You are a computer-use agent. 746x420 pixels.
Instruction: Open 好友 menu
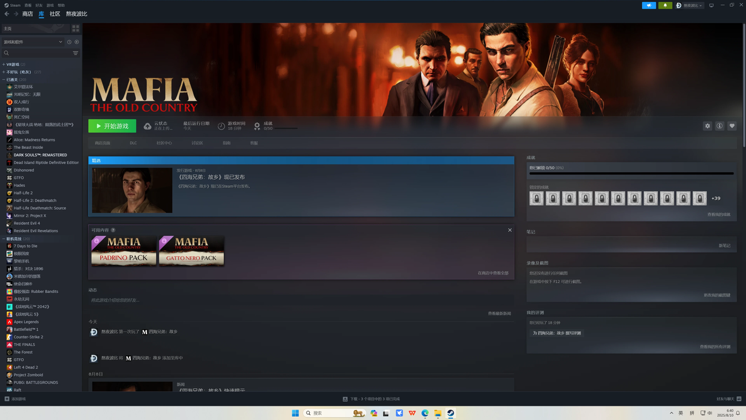[39, 5]
